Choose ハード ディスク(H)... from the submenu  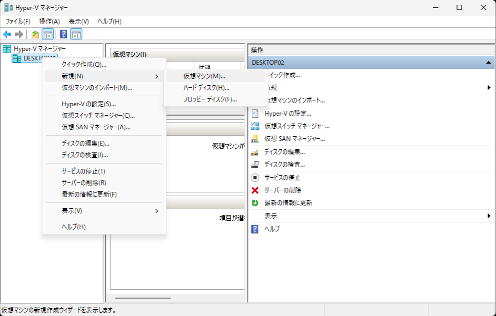pos(216,88)
